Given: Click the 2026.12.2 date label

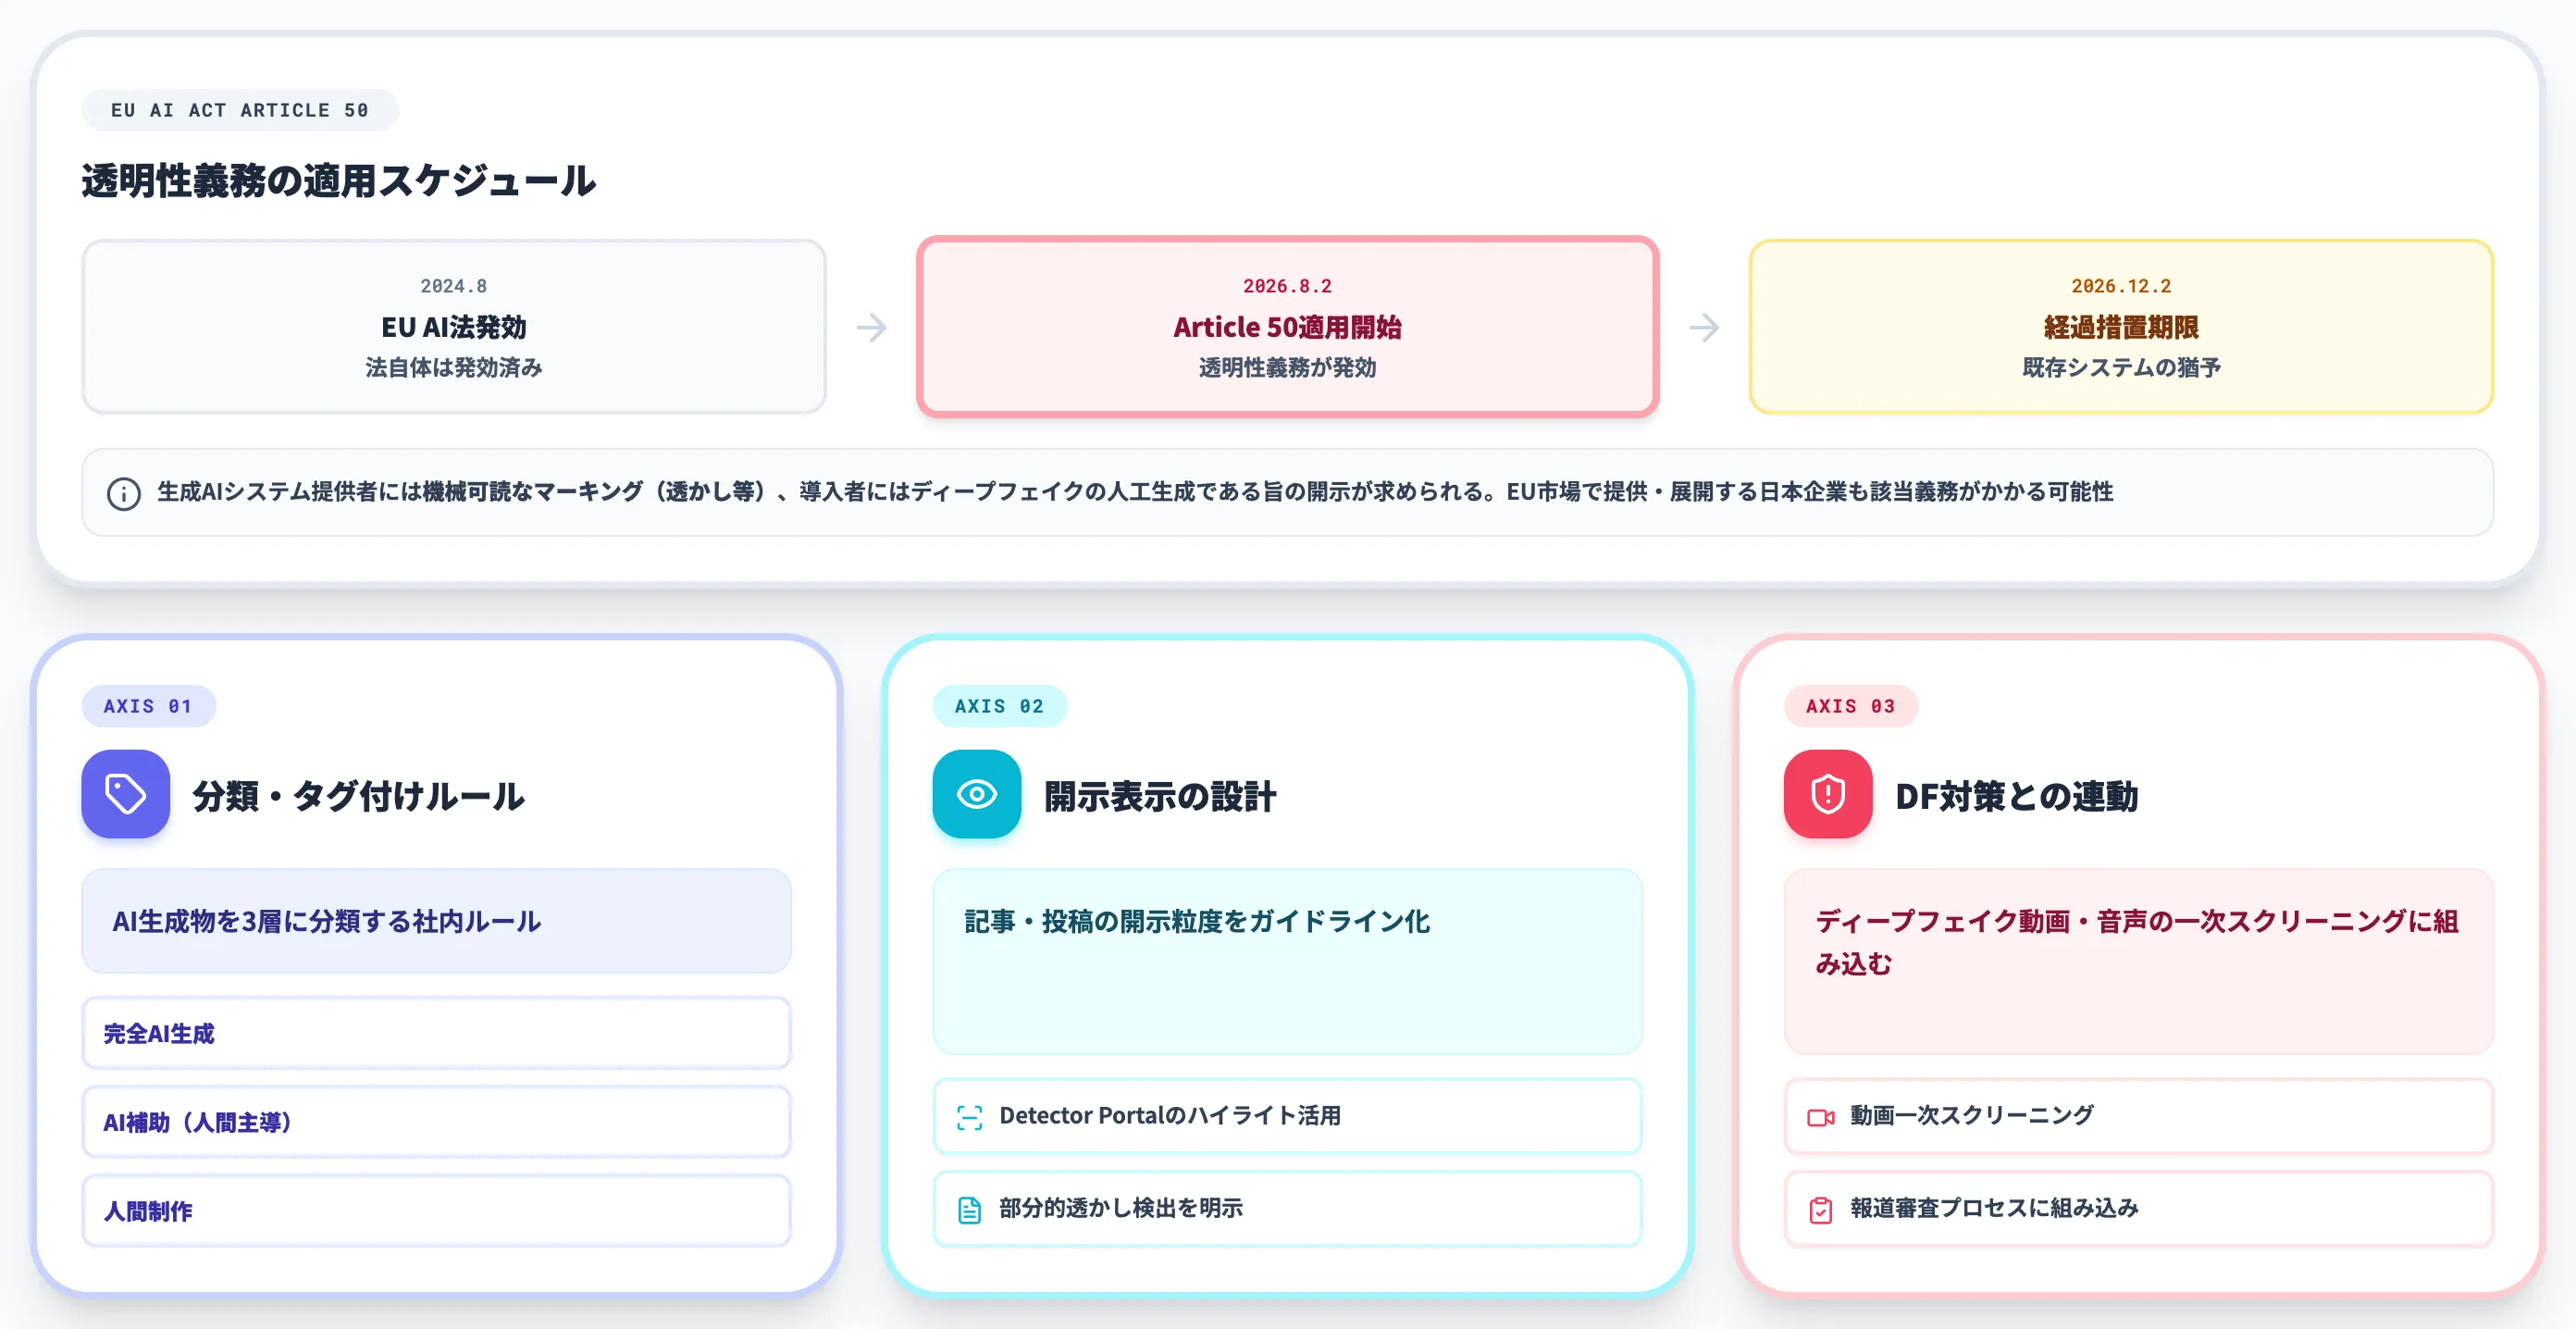Looking at the screenshot, I should pos(2120,286).
